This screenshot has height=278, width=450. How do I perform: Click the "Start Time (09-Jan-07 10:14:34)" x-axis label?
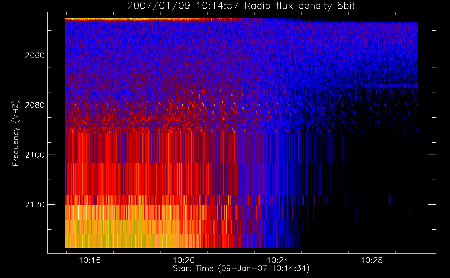(241, 268)
